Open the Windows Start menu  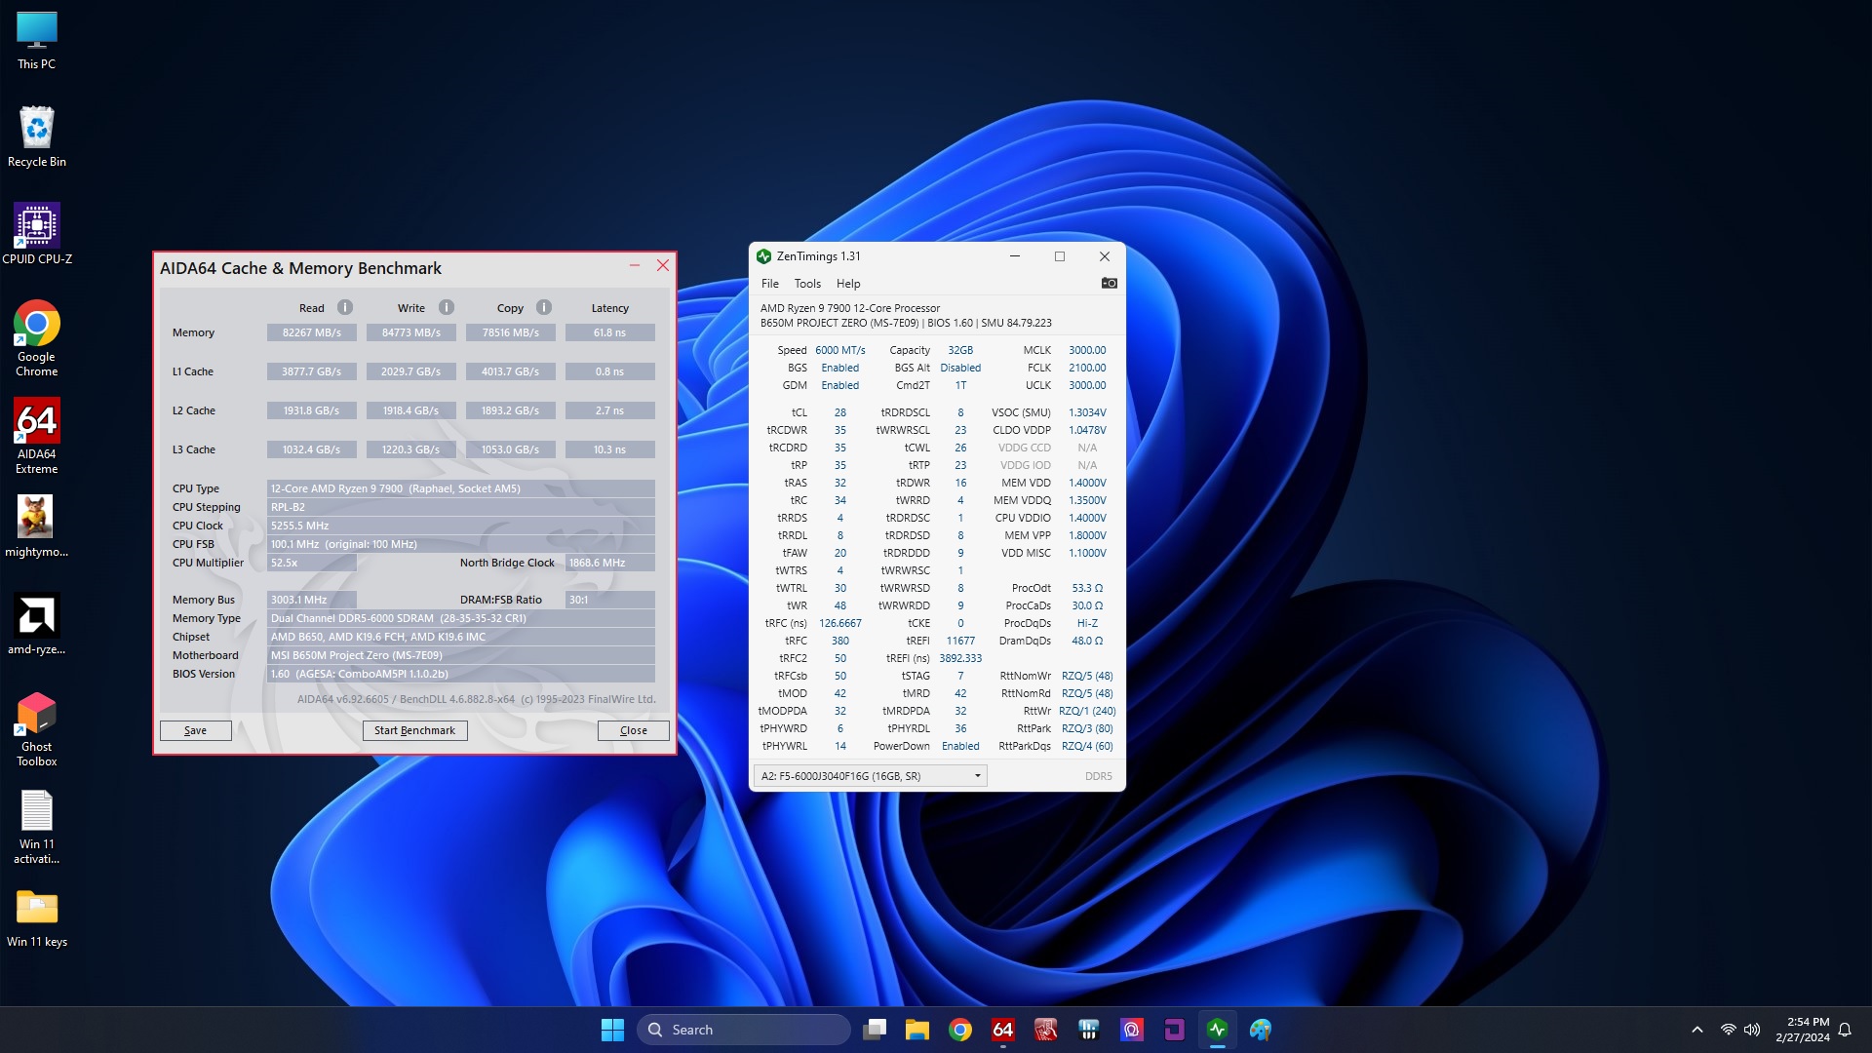click(x=612, y=1030)
